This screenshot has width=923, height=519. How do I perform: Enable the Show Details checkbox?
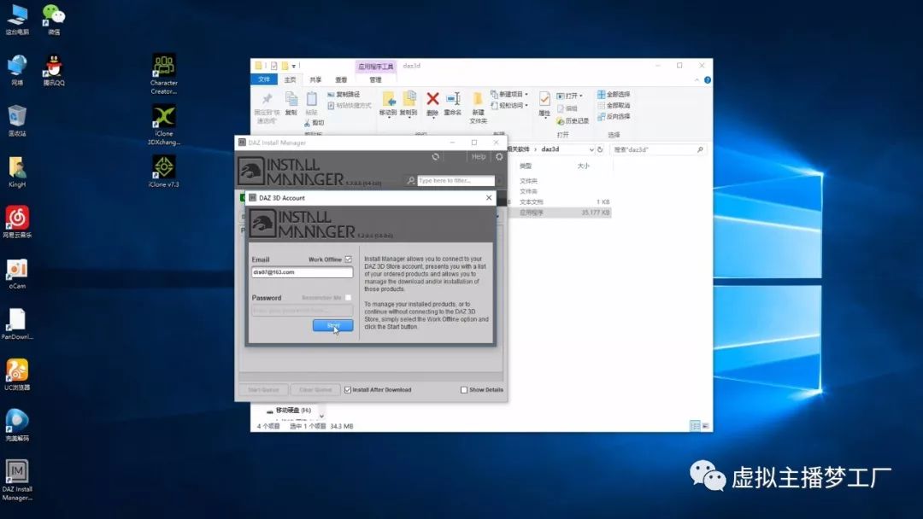(464, 390)
